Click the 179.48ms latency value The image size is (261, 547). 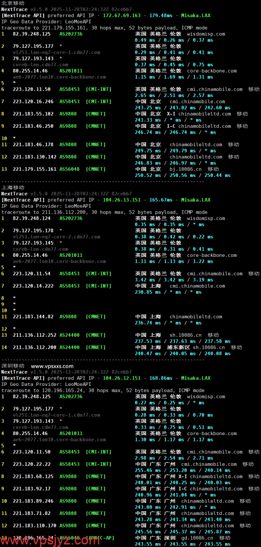pos(161,15)
